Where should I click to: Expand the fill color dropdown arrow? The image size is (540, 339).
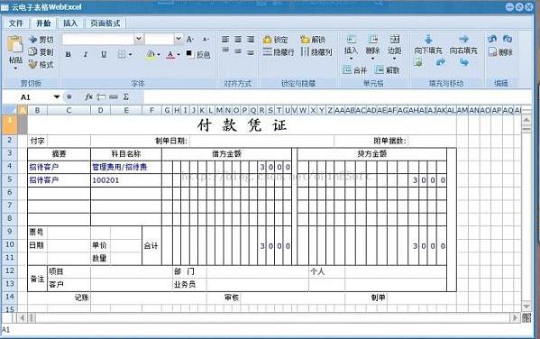159,54
